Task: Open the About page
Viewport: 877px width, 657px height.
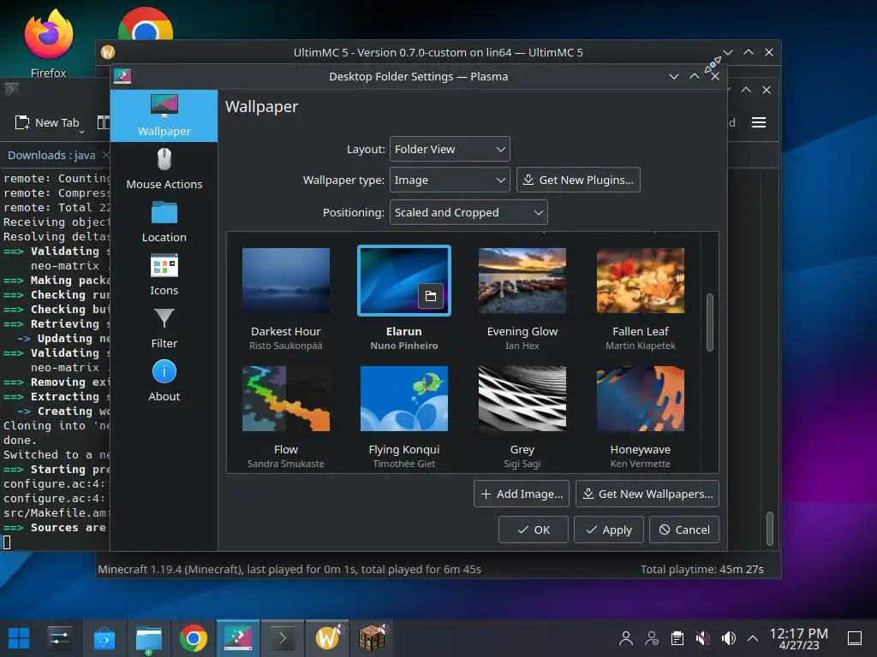Action: point(164,382)
